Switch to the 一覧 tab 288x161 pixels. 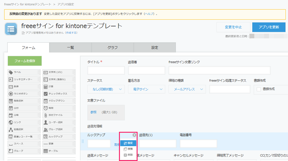coord(70,48)
